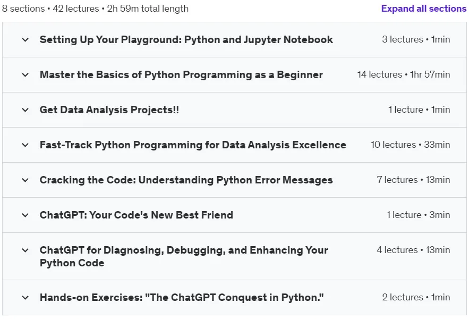This screenshot has width=469, height=319.
Task: Click chevron next to Fast-Track Python Programming
Action: click(25, 145)
